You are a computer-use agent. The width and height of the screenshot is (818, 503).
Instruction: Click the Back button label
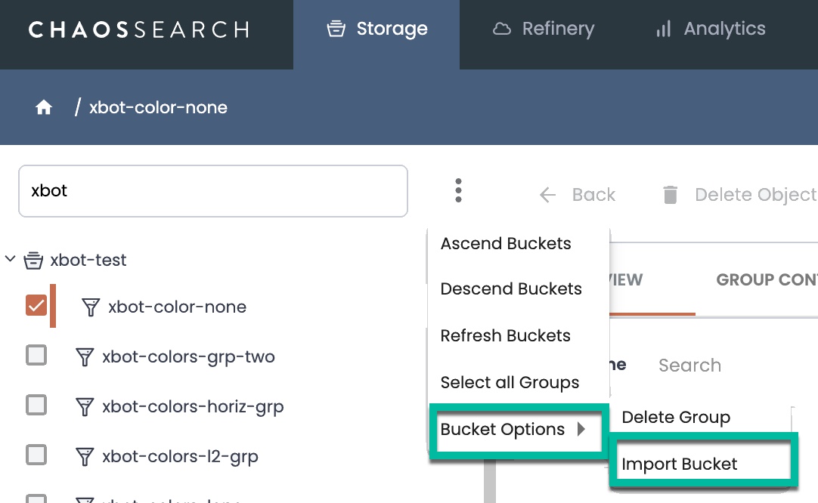[x=593, y=195]
